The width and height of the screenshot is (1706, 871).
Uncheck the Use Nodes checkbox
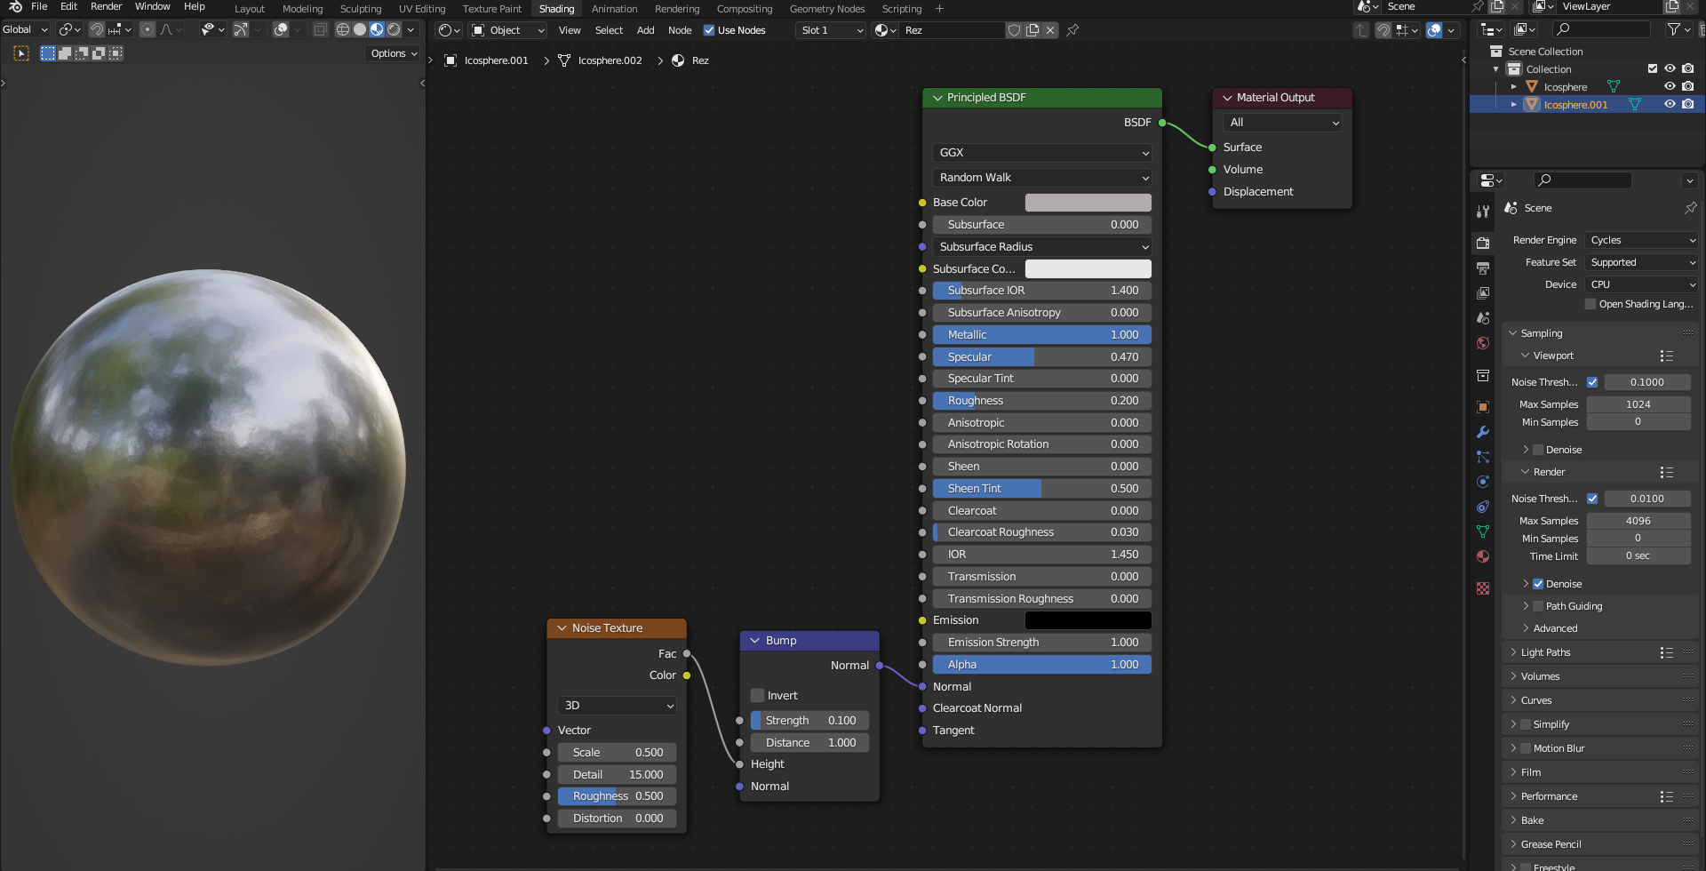(x=709, y=30)
